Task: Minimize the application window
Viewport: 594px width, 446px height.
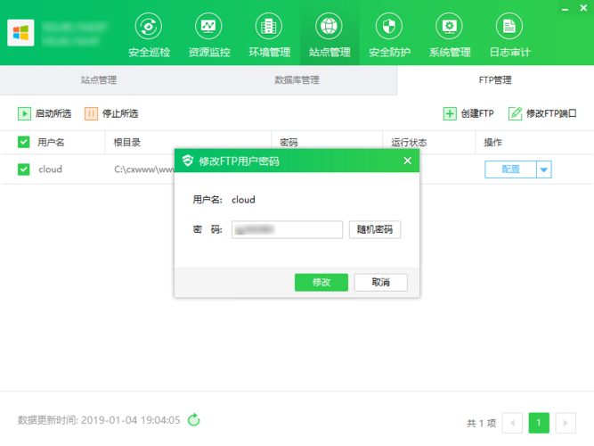Action: 565,8
